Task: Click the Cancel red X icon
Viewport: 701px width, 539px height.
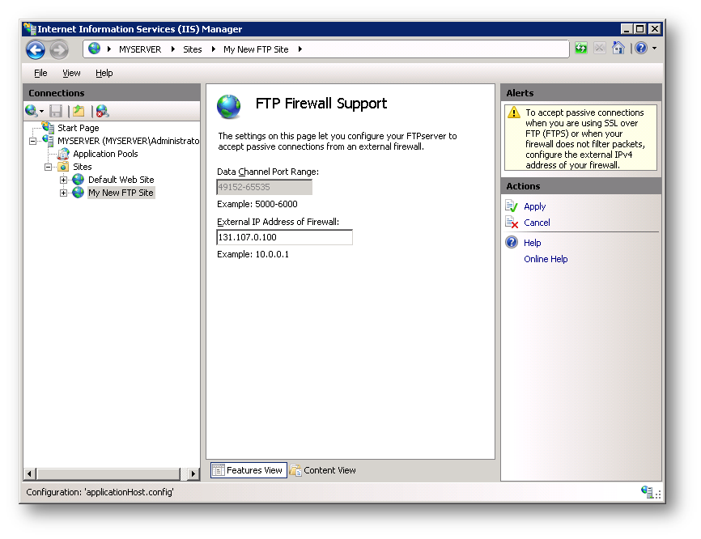Action: (512, 222)
